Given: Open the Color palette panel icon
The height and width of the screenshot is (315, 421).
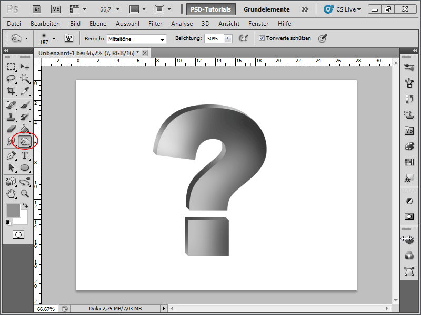Looking at the screenshot, I should (x=409, y=146).
